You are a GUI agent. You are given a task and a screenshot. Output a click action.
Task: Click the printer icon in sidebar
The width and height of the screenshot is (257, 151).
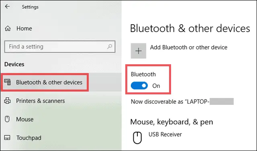pyautogui.click(x=7, y=101)
